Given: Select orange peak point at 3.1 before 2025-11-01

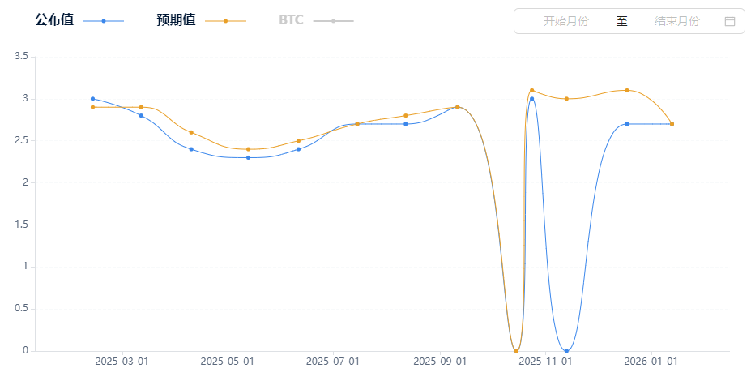Looking at the screenshot, I should pos(532,90).
